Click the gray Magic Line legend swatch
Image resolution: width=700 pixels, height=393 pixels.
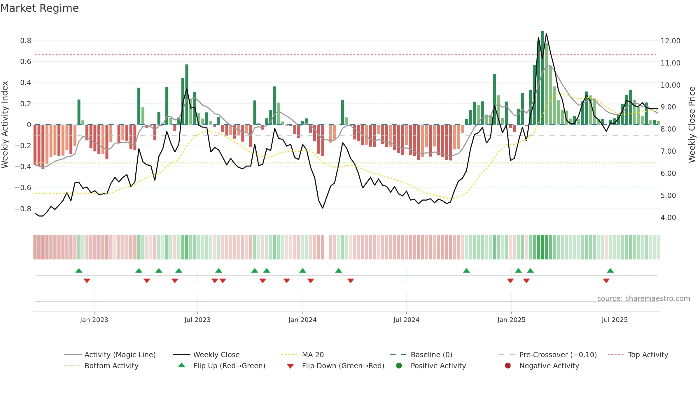click(73, 355)
